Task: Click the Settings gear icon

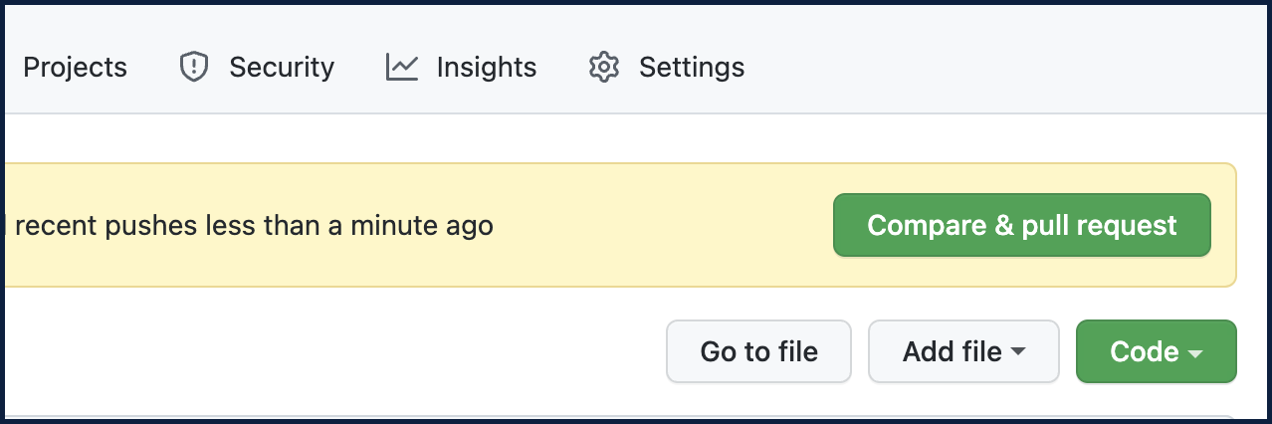Action: (x=604, y=68)
